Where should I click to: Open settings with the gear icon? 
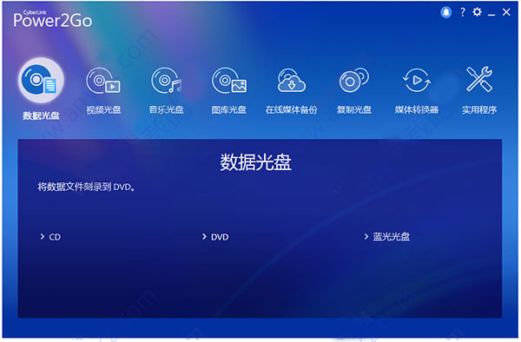[477, 12]
